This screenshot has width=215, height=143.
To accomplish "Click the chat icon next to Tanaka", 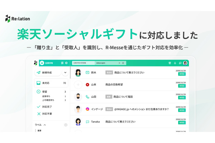I will click(x=87, y=122).
